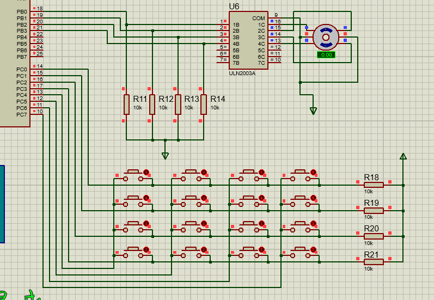
Task: Click the 7B pin label on U6
Action: pyautogui.click(x=236, y=63)
